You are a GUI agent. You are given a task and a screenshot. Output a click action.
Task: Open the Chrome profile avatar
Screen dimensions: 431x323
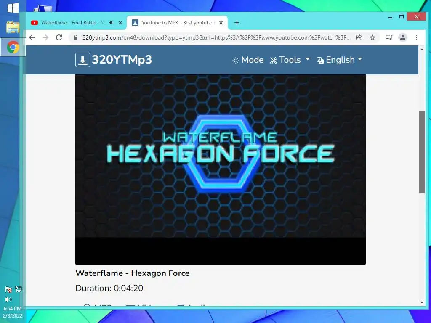point(403,37)
